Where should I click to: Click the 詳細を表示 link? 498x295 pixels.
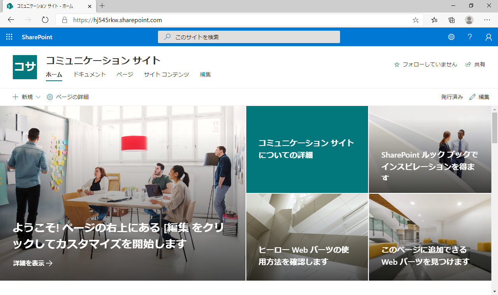(33, 263)
